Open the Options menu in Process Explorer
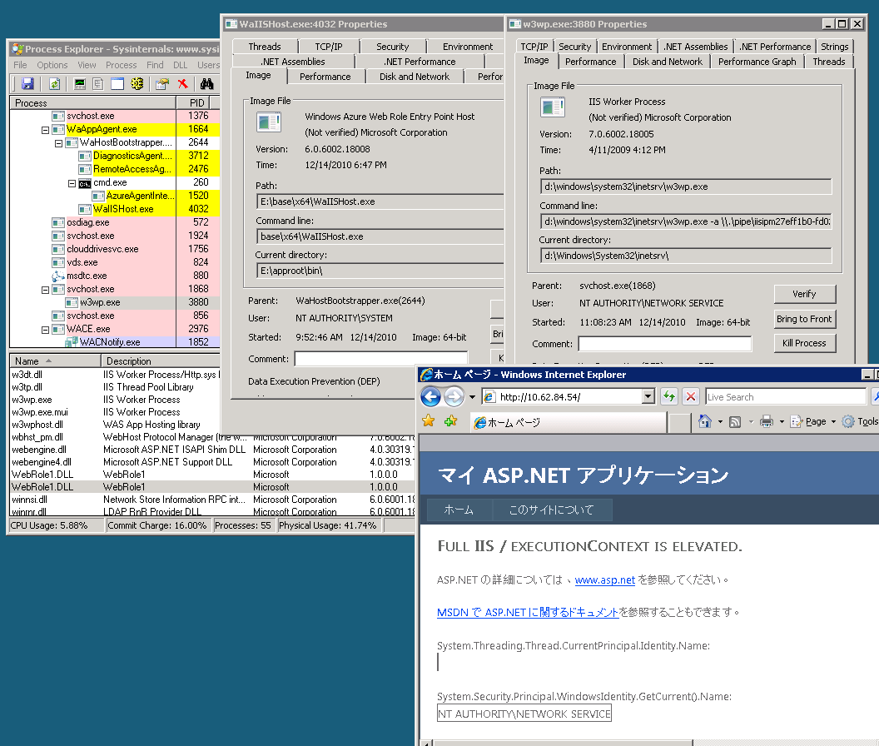The width and height of the screenshot is (879, 746). 52,65
